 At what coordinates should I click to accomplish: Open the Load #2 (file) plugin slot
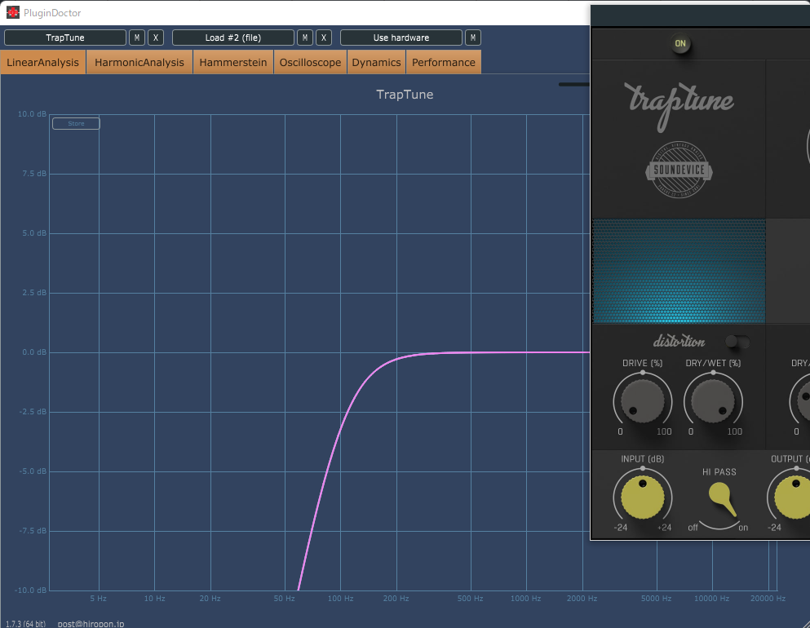coord(233,38)
